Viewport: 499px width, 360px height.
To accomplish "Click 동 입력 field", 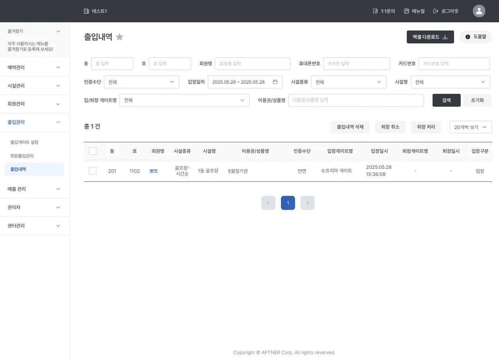I will point(112,64).
